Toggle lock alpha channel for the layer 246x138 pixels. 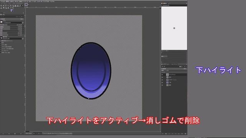168,71
